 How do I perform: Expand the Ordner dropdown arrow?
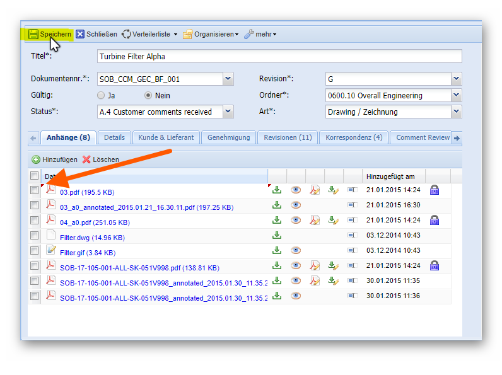pos(456,95)
